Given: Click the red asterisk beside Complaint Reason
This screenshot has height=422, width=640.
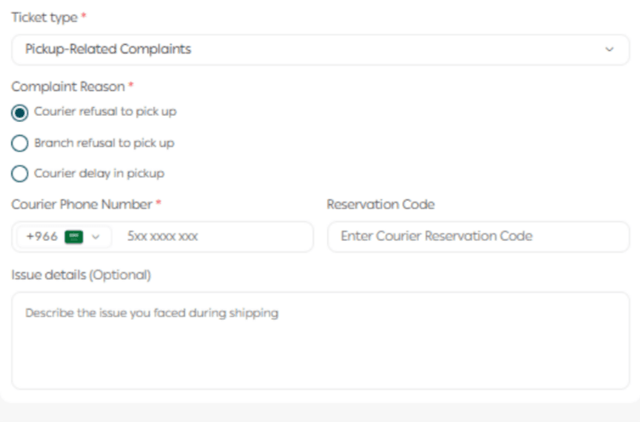Looking at the screenshot, I should (131, 86).
